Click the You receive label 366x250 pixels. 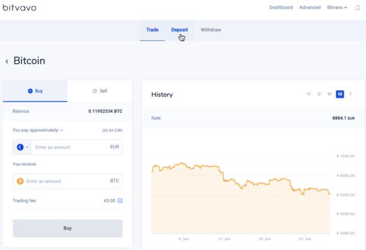pyautogui.click(x=25, y=164)
